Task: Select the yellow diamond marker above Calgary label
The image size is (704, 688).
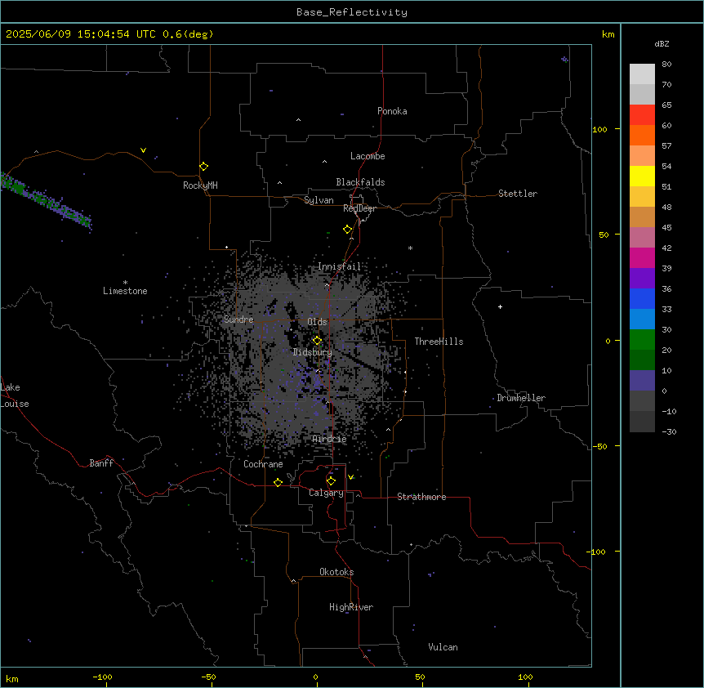Action: (331, 481)
